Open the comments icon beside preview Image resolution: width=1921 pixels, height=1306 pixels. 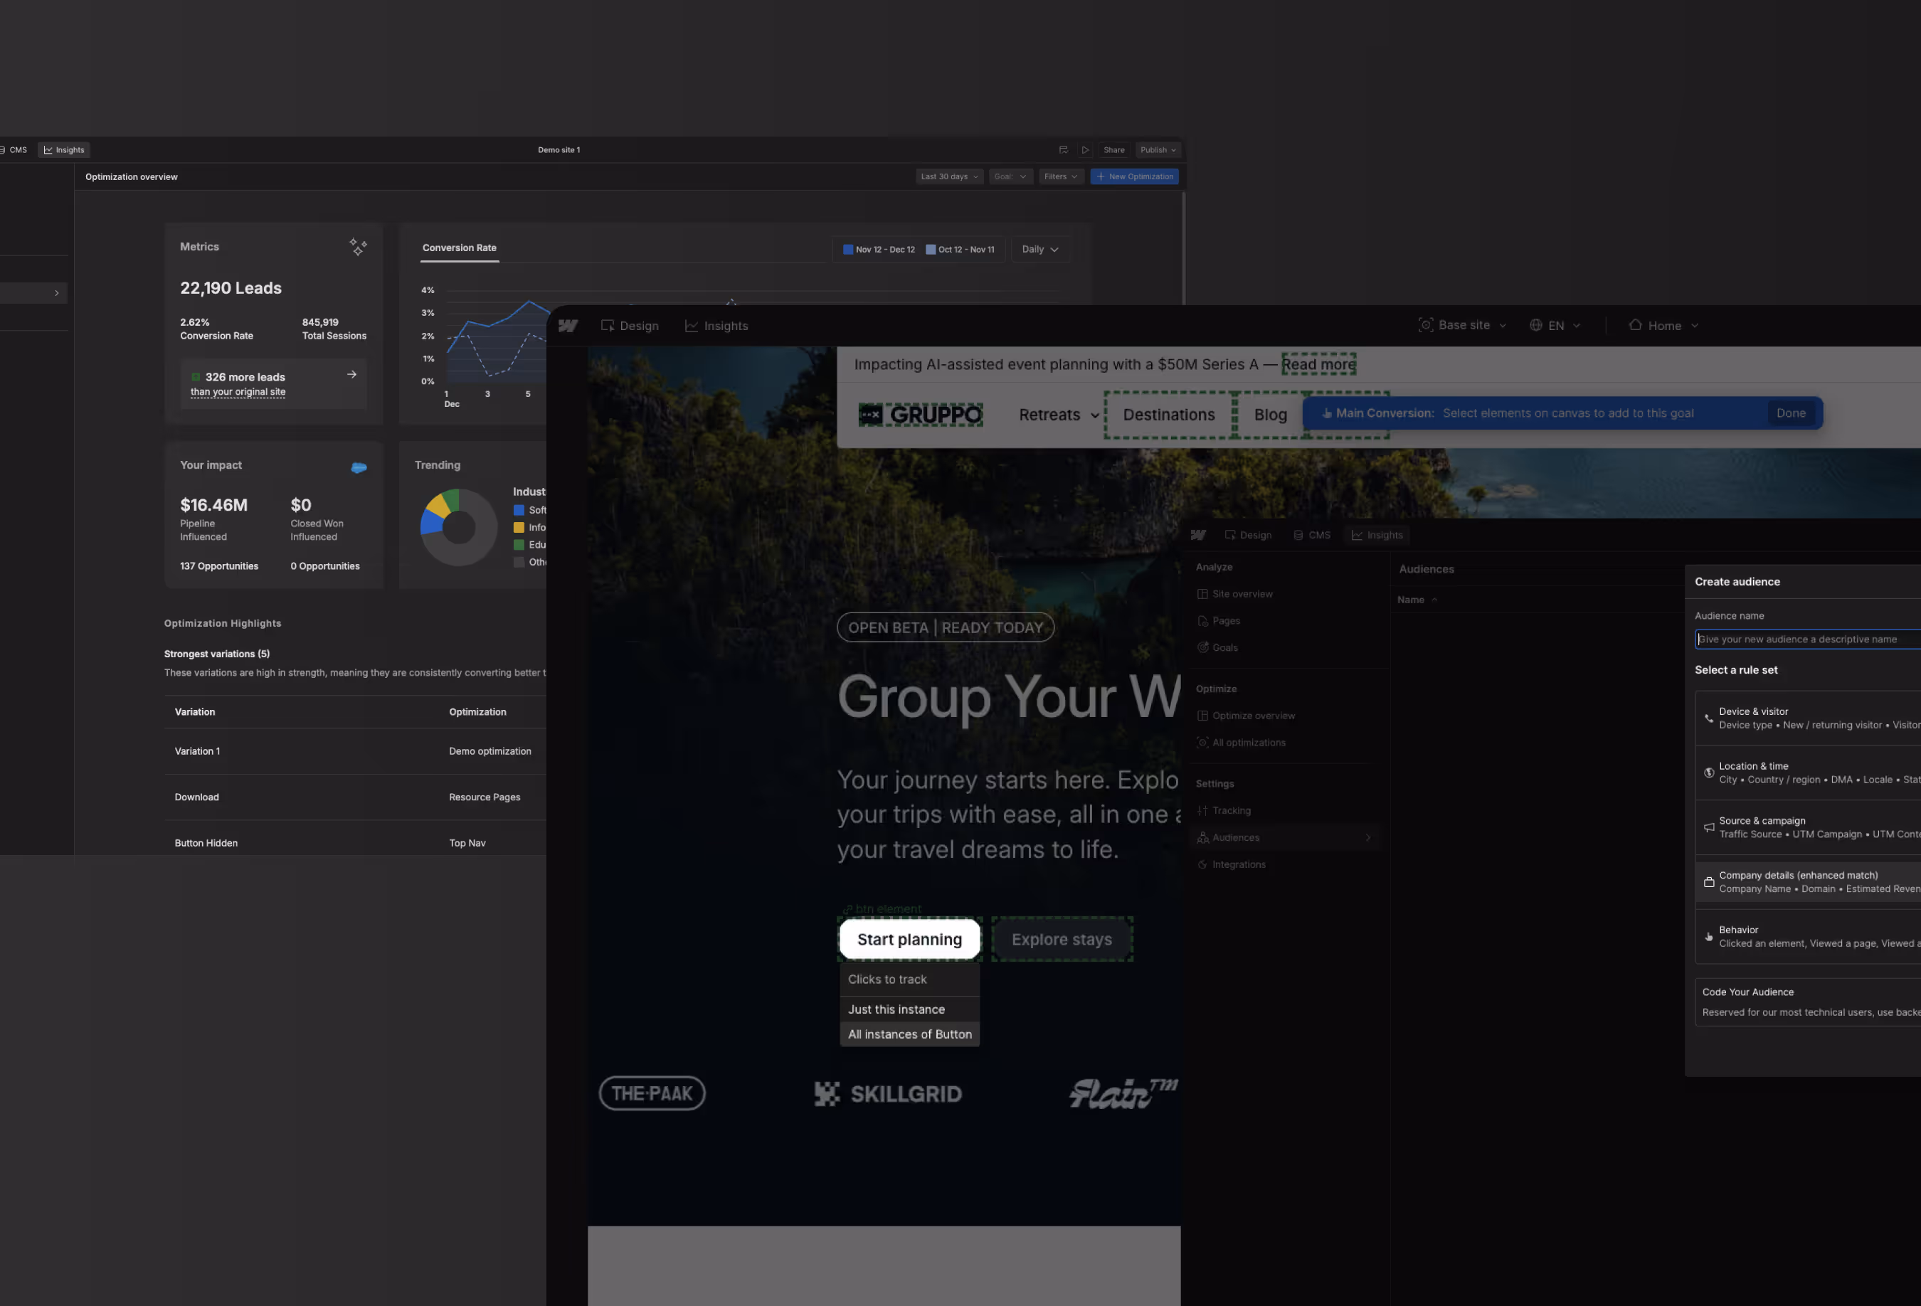tap(1063, 149)
